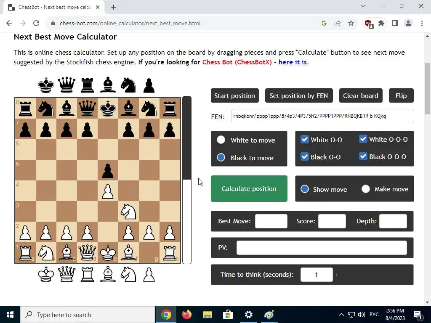Open a new browser tab
431x323 pixels.
tap(114, 8)
